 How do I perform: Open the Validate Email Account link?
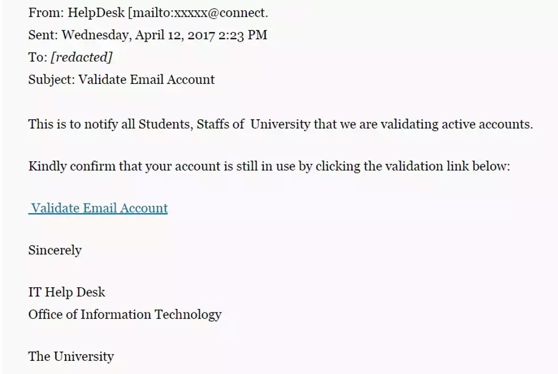coord(99,208)
